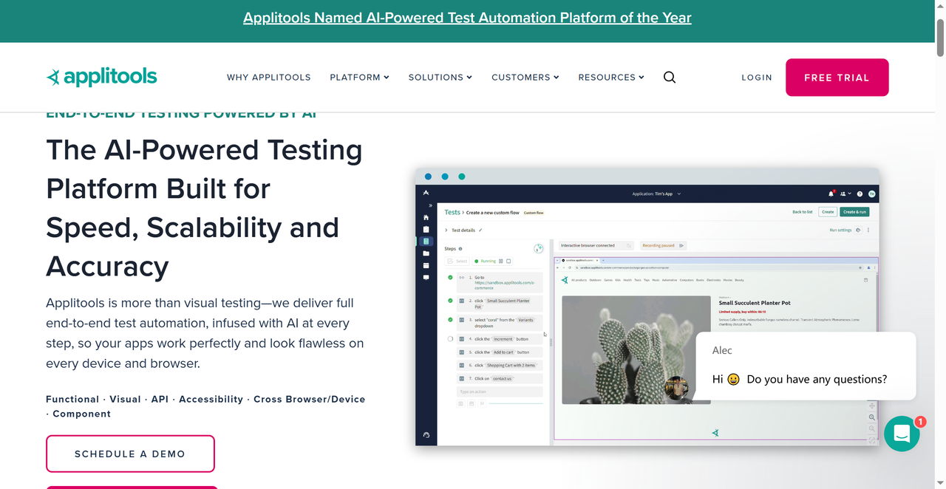Click the clipboard icon in the preview sidebar
The height and width of the screenshot is (489, 946).
[x=426, y=230]
